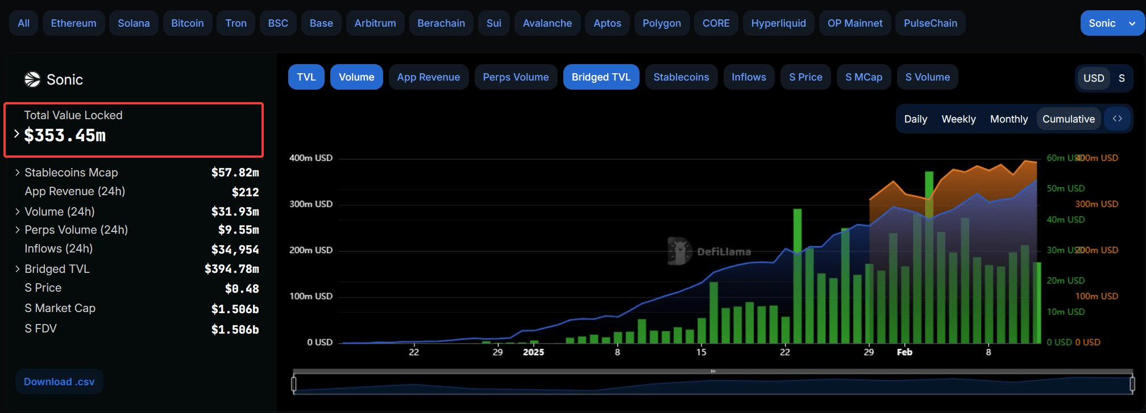1146x413 pixels.
Task: Click the Bridged TVL value $394.78m
Action: pos(231,269)
